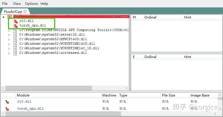
Task: Click the module list's up scroll arrow
Action: tap(220, 95)
